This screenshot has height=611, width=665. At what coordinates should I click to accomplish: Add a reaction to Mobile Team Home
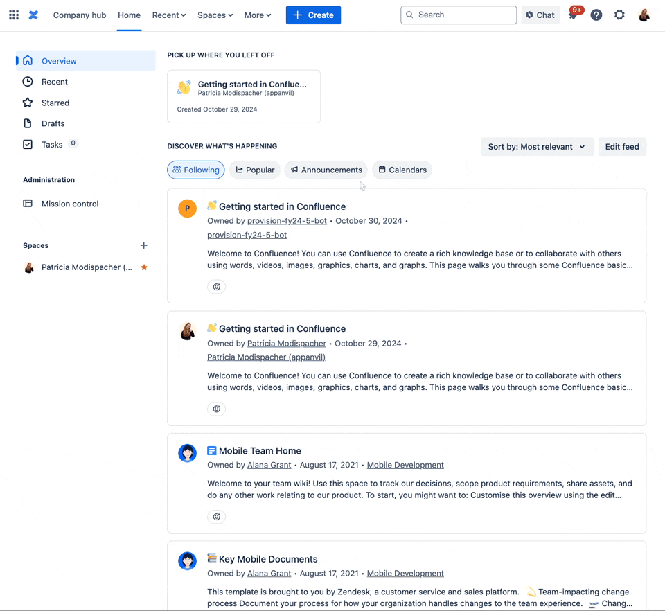coord(216,516)
